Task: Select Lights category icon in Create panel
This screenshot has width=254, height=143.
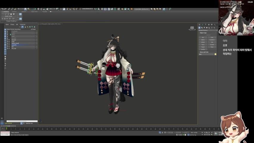Action: (205, 28)
